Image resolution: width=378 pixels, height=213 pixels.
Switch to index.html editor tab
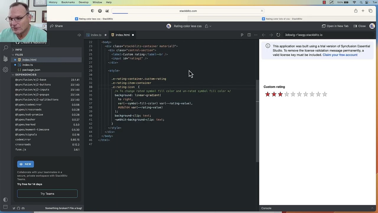pos(123,35)
